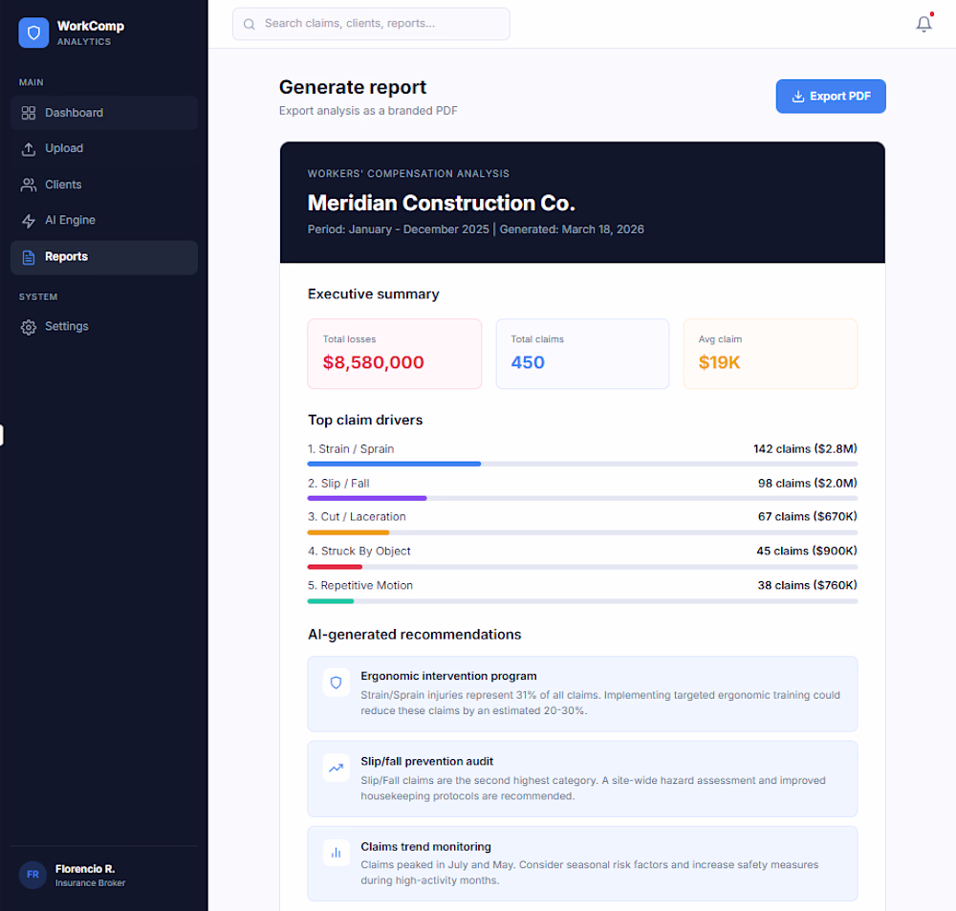
Task: Click the "38 claims ($760K)" value
Action: [x=807, y=585]
